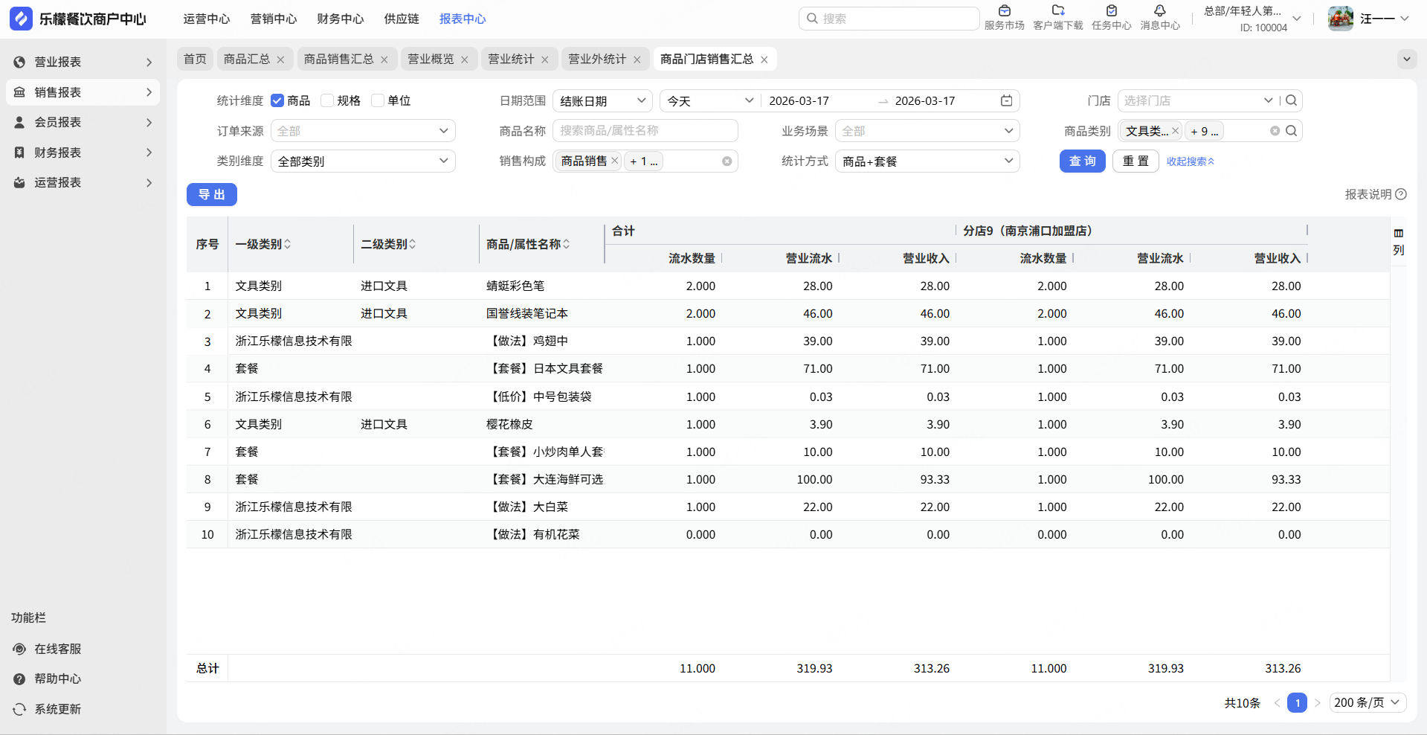The height and width of the screenshot is (735, 1427).
Task: Click the 导出 export button
Action: tap(212, 195)
